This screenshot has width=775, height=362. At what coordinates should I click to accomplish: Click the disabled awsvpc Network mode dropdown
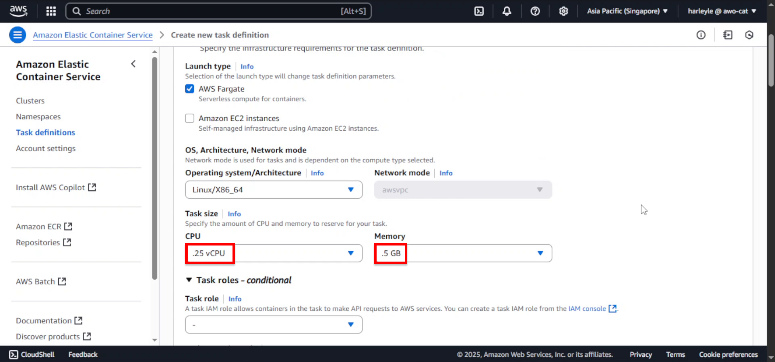click(x=463, y=190)
